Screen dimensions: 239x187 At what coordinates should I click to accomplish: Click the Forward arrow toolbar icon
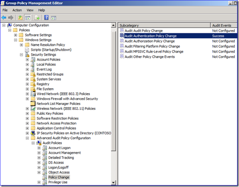(x=11, y=18)
